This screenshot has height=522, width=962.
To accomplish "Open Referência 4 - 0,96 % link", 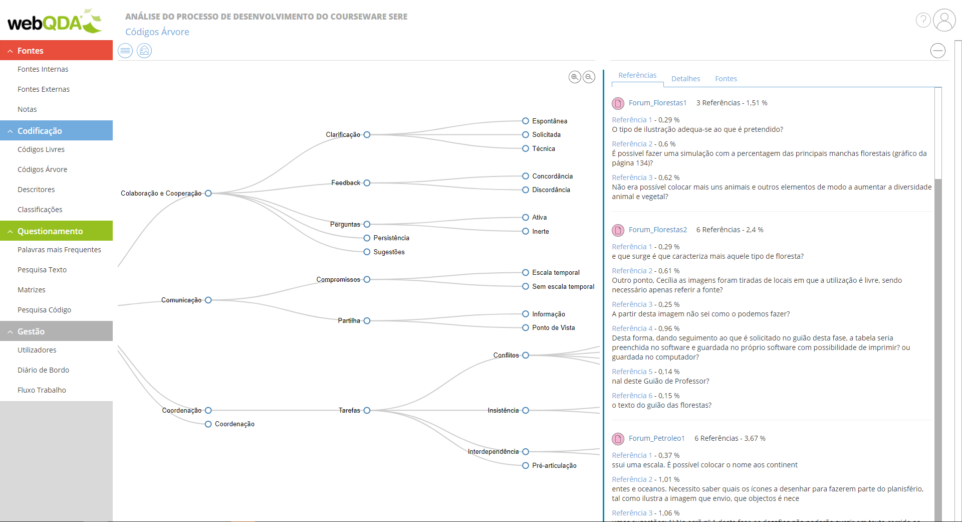I will pyautogui.click(x=632, y=328).
